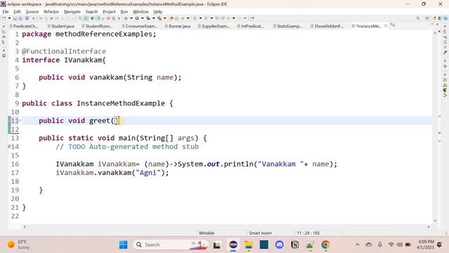
Task: Click the green Run button icon
Action: [137, 18]
